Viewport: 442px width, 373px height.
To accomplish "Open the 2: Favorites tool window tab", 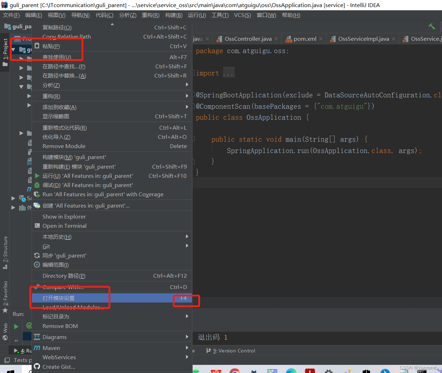I will tap(5, 297).
